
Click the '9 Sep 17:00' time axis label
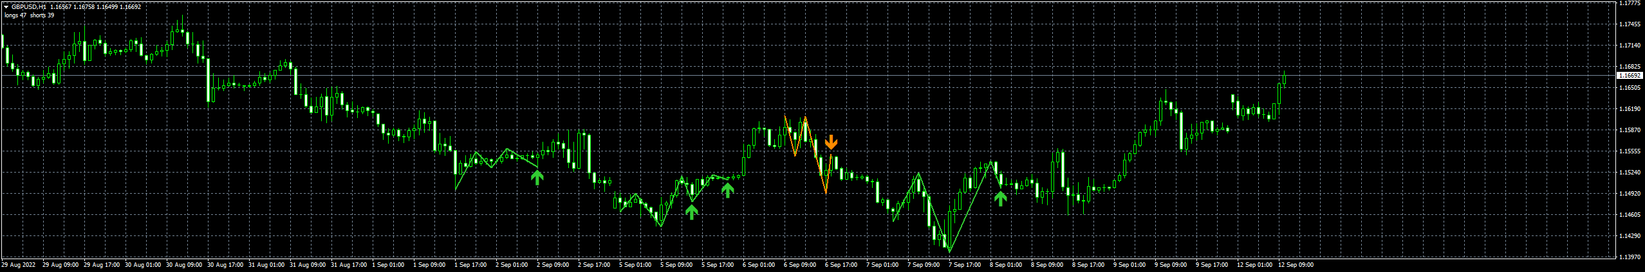coord(1213,265)
